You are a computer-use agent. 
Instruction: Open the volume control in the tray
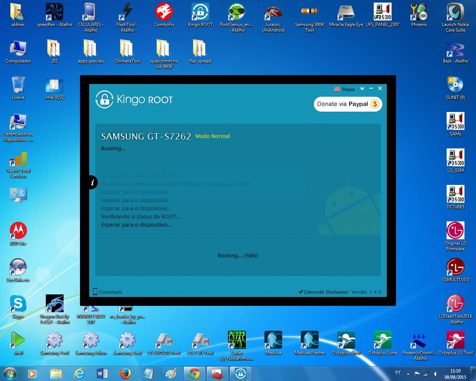(x=435, y=374)
